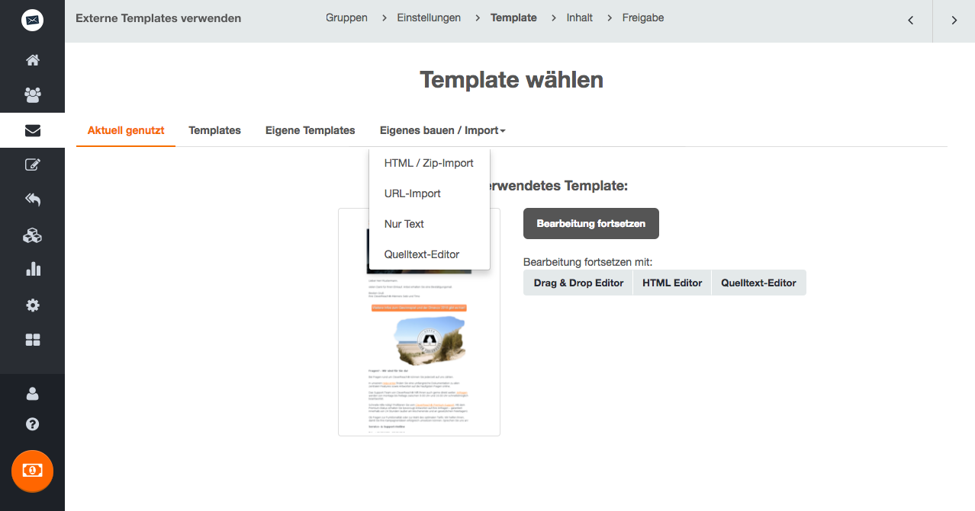This screenshot has height=511, width=975.
Task: Click the Bearbeitung fortsetzen button
Action: [x=591, y=224]
